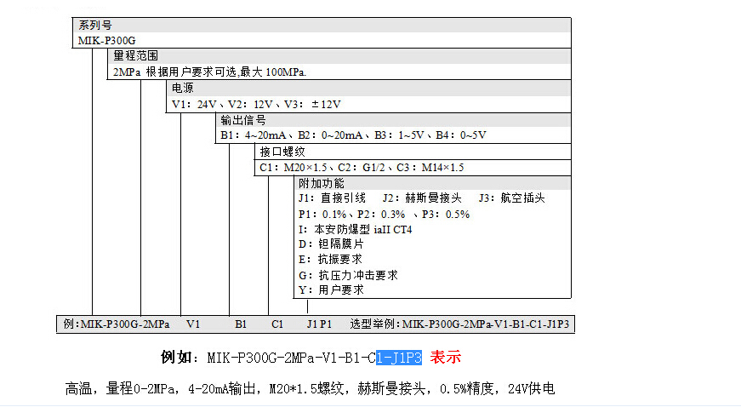
Task: Click the B1 4~20mA output options line
Action: (352, 135)
